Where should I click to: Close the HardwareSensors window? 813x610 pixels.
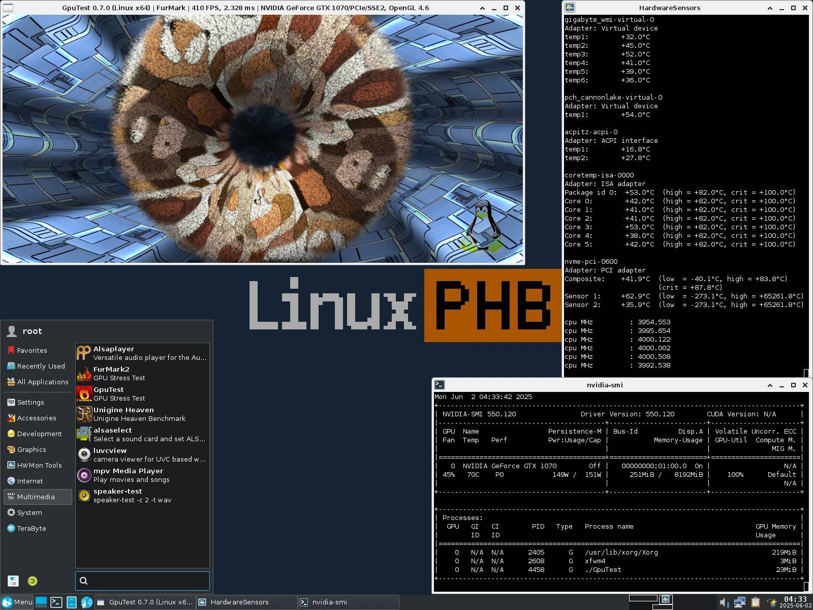805,8
